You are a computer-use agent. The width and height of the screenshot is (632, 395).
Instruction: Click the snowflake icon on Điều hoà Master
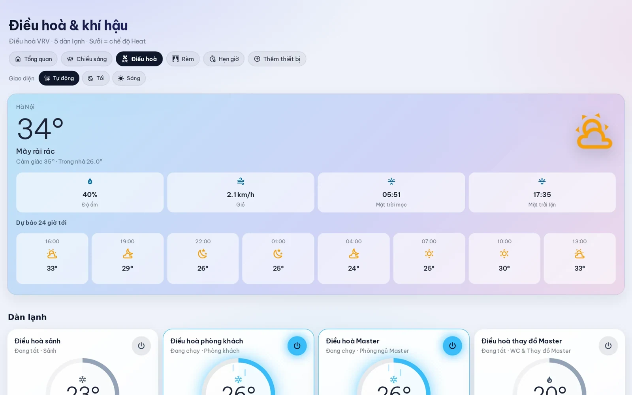point(394,380)
